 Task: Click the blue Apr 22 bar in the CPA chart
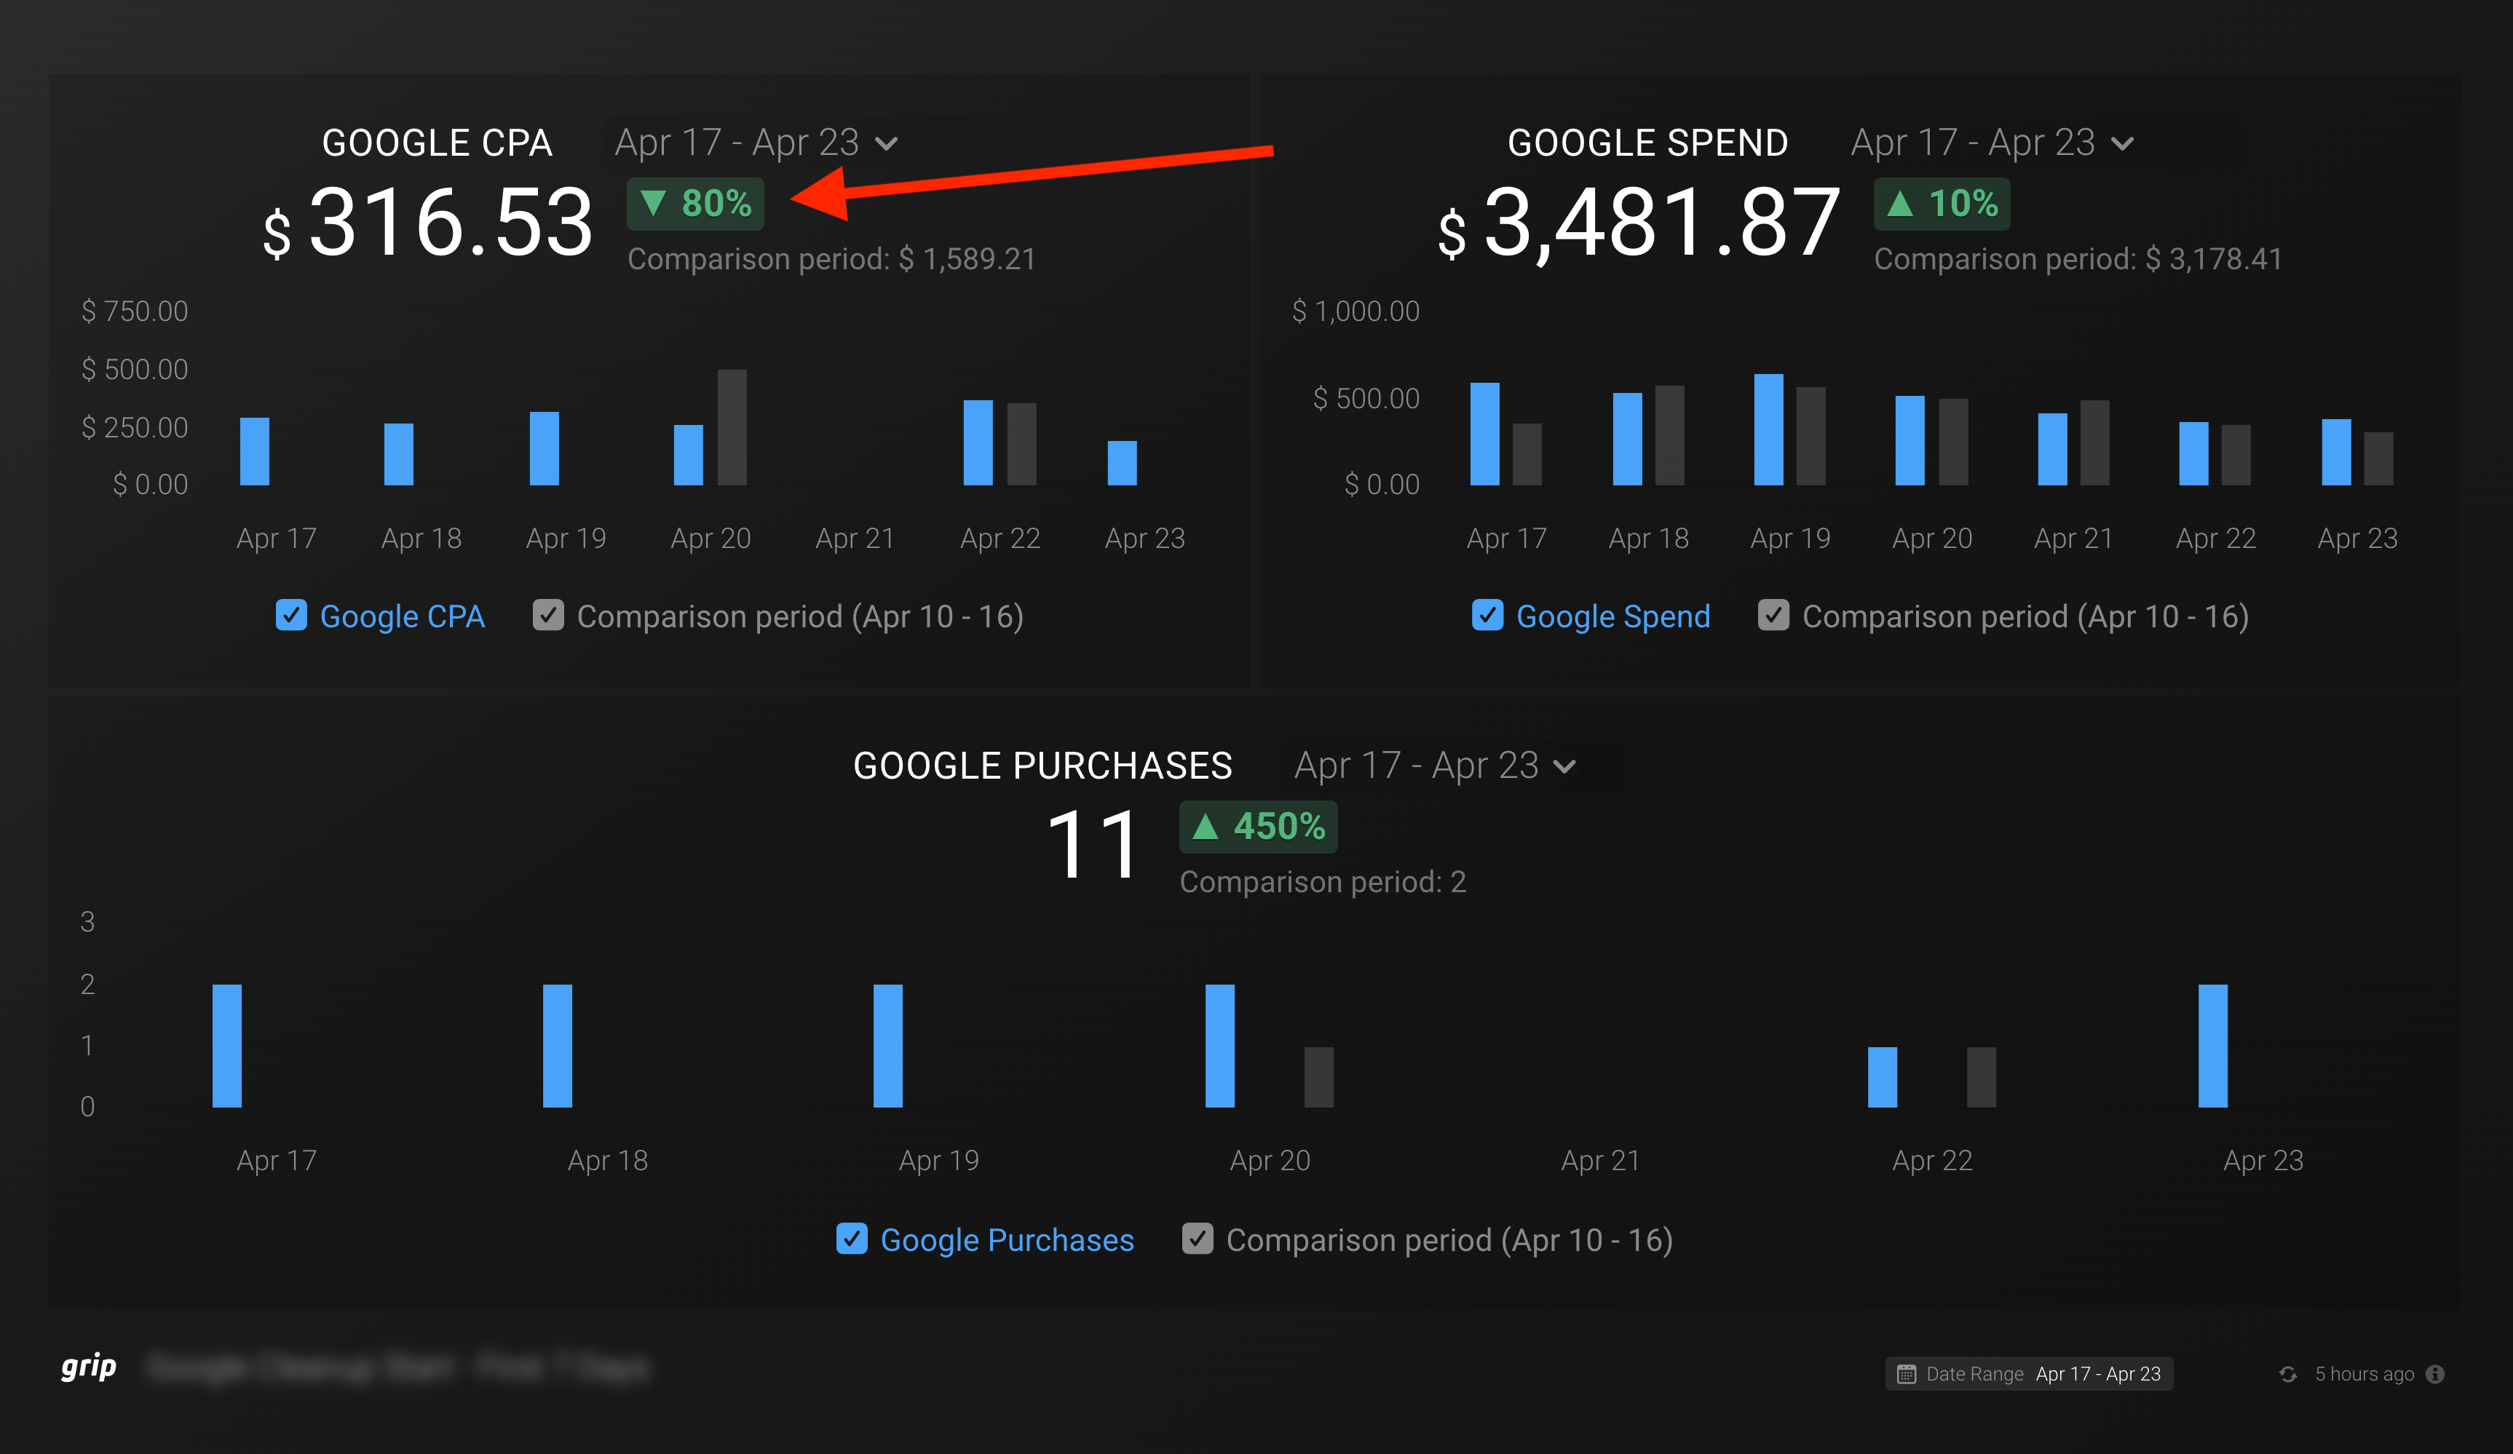click(x=978, y=442)
